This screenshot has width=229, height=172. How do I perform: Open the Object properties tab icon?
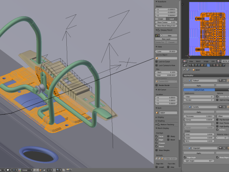202,65
